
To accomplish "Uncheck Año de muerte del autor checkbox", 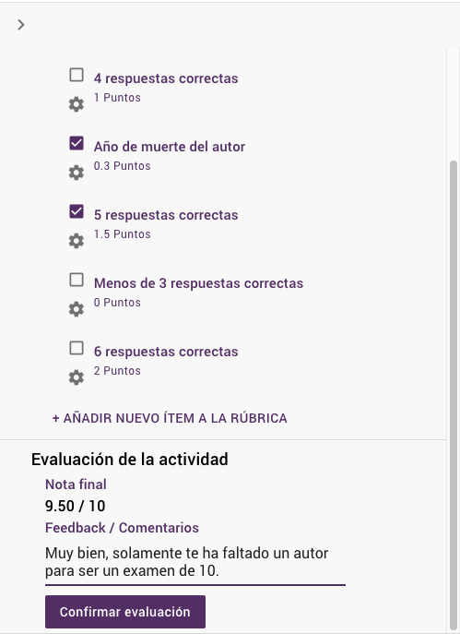I will pos(77,143).
